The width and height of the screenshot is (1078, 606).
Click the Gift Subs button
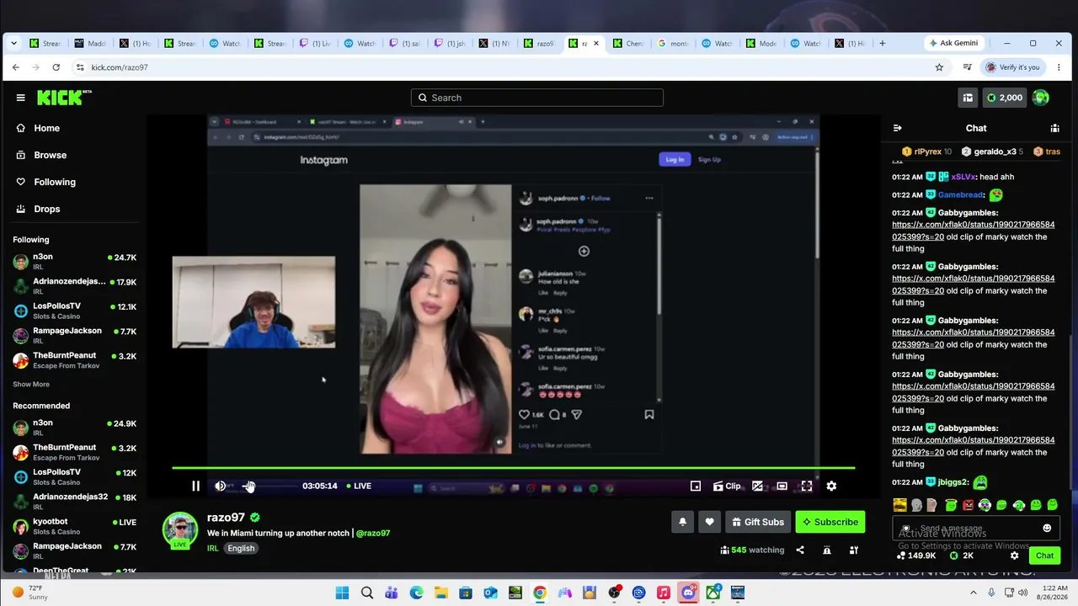click(x=758, y=522)
